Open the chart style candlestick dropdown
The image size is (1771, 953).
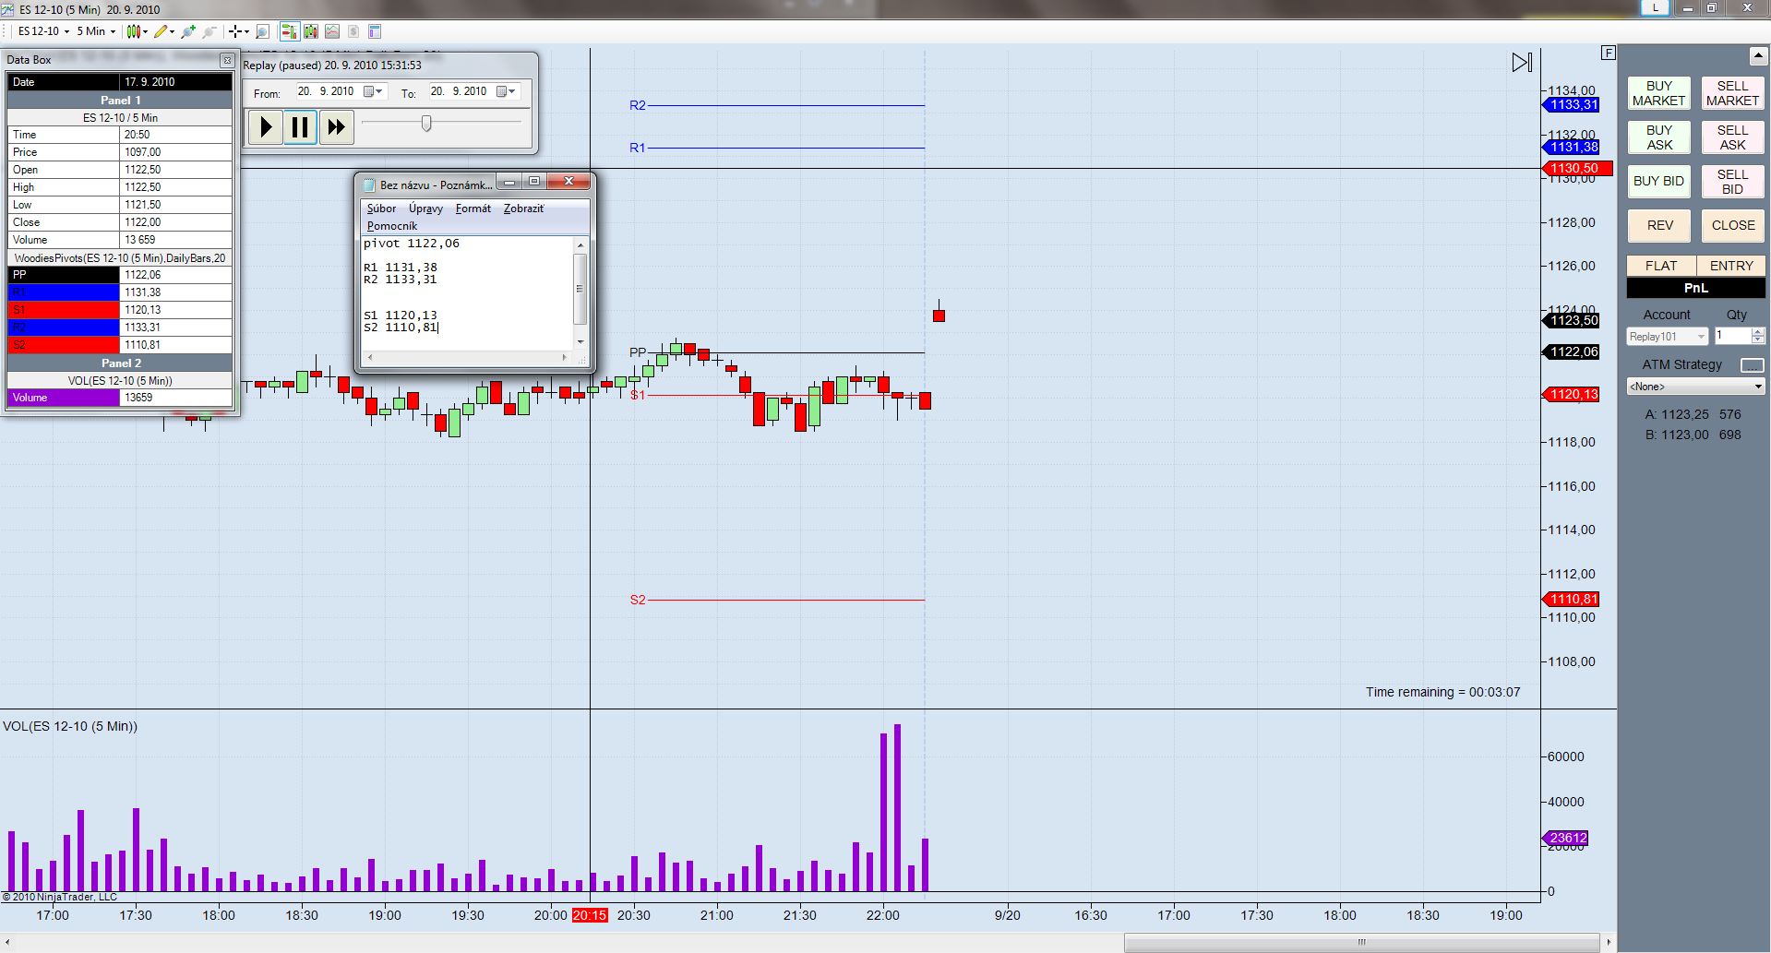pos(136,31)
